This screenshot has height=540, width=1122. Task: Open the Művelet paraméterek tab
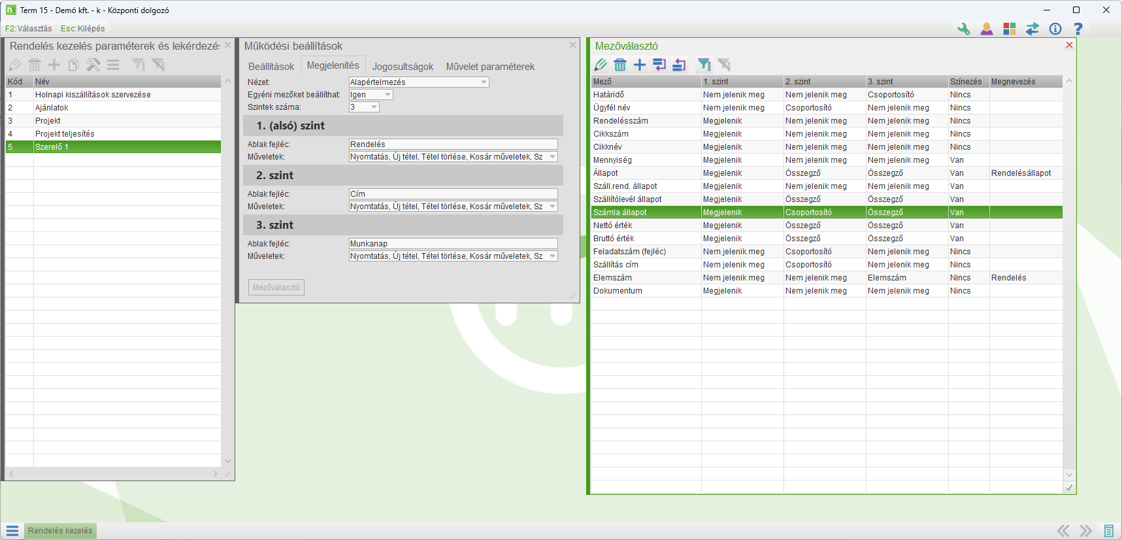click(x=490, y=67)
